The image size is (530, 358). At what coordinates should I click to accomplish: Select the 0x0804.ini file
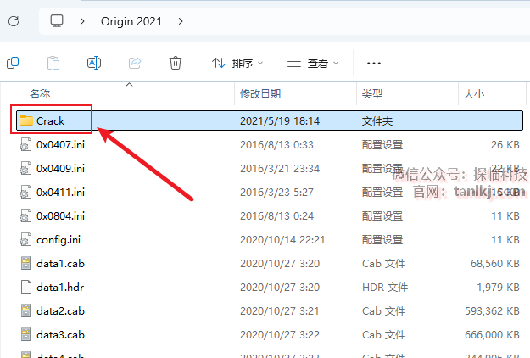click(60, 215)
